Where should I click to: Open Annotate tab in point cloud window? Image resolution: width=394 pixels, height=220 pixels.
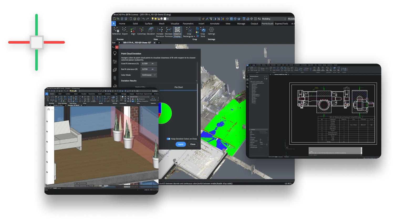[215, 24]
